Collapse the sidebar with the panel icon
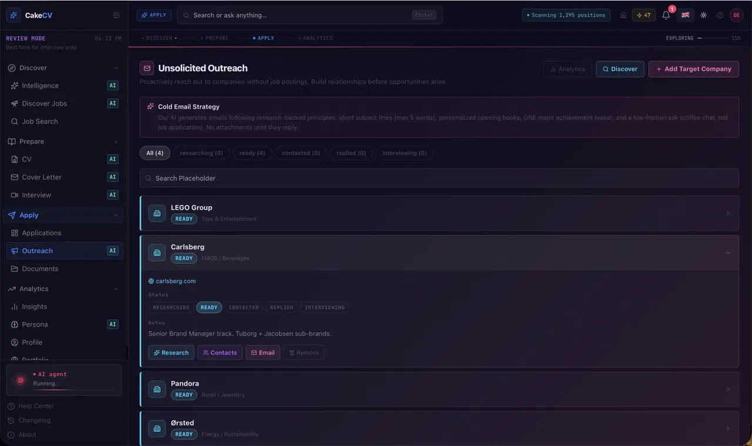 pos(116,15)
